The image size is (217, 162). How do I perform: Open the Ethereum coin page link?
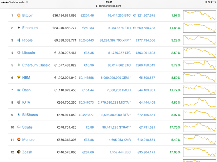pyautogui.click(x=30, y=28)
